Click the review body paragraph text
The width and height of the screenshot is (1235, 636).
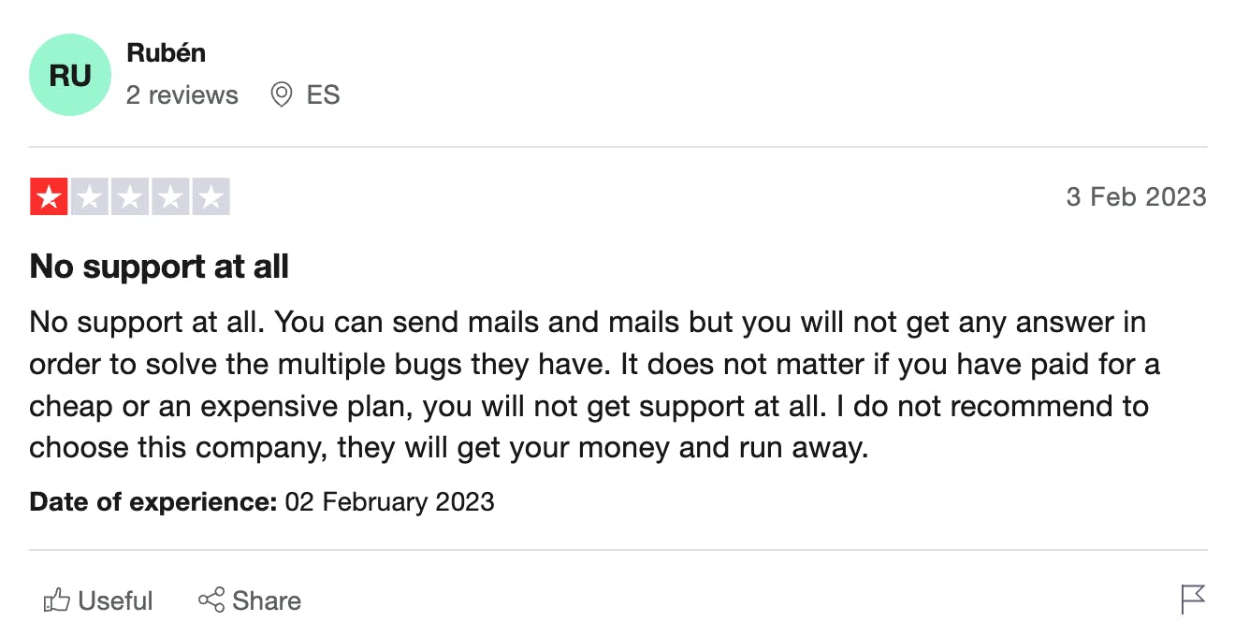595,385
